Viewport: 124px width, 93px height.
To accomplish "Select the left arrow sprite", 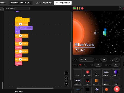I will [97, 90].
